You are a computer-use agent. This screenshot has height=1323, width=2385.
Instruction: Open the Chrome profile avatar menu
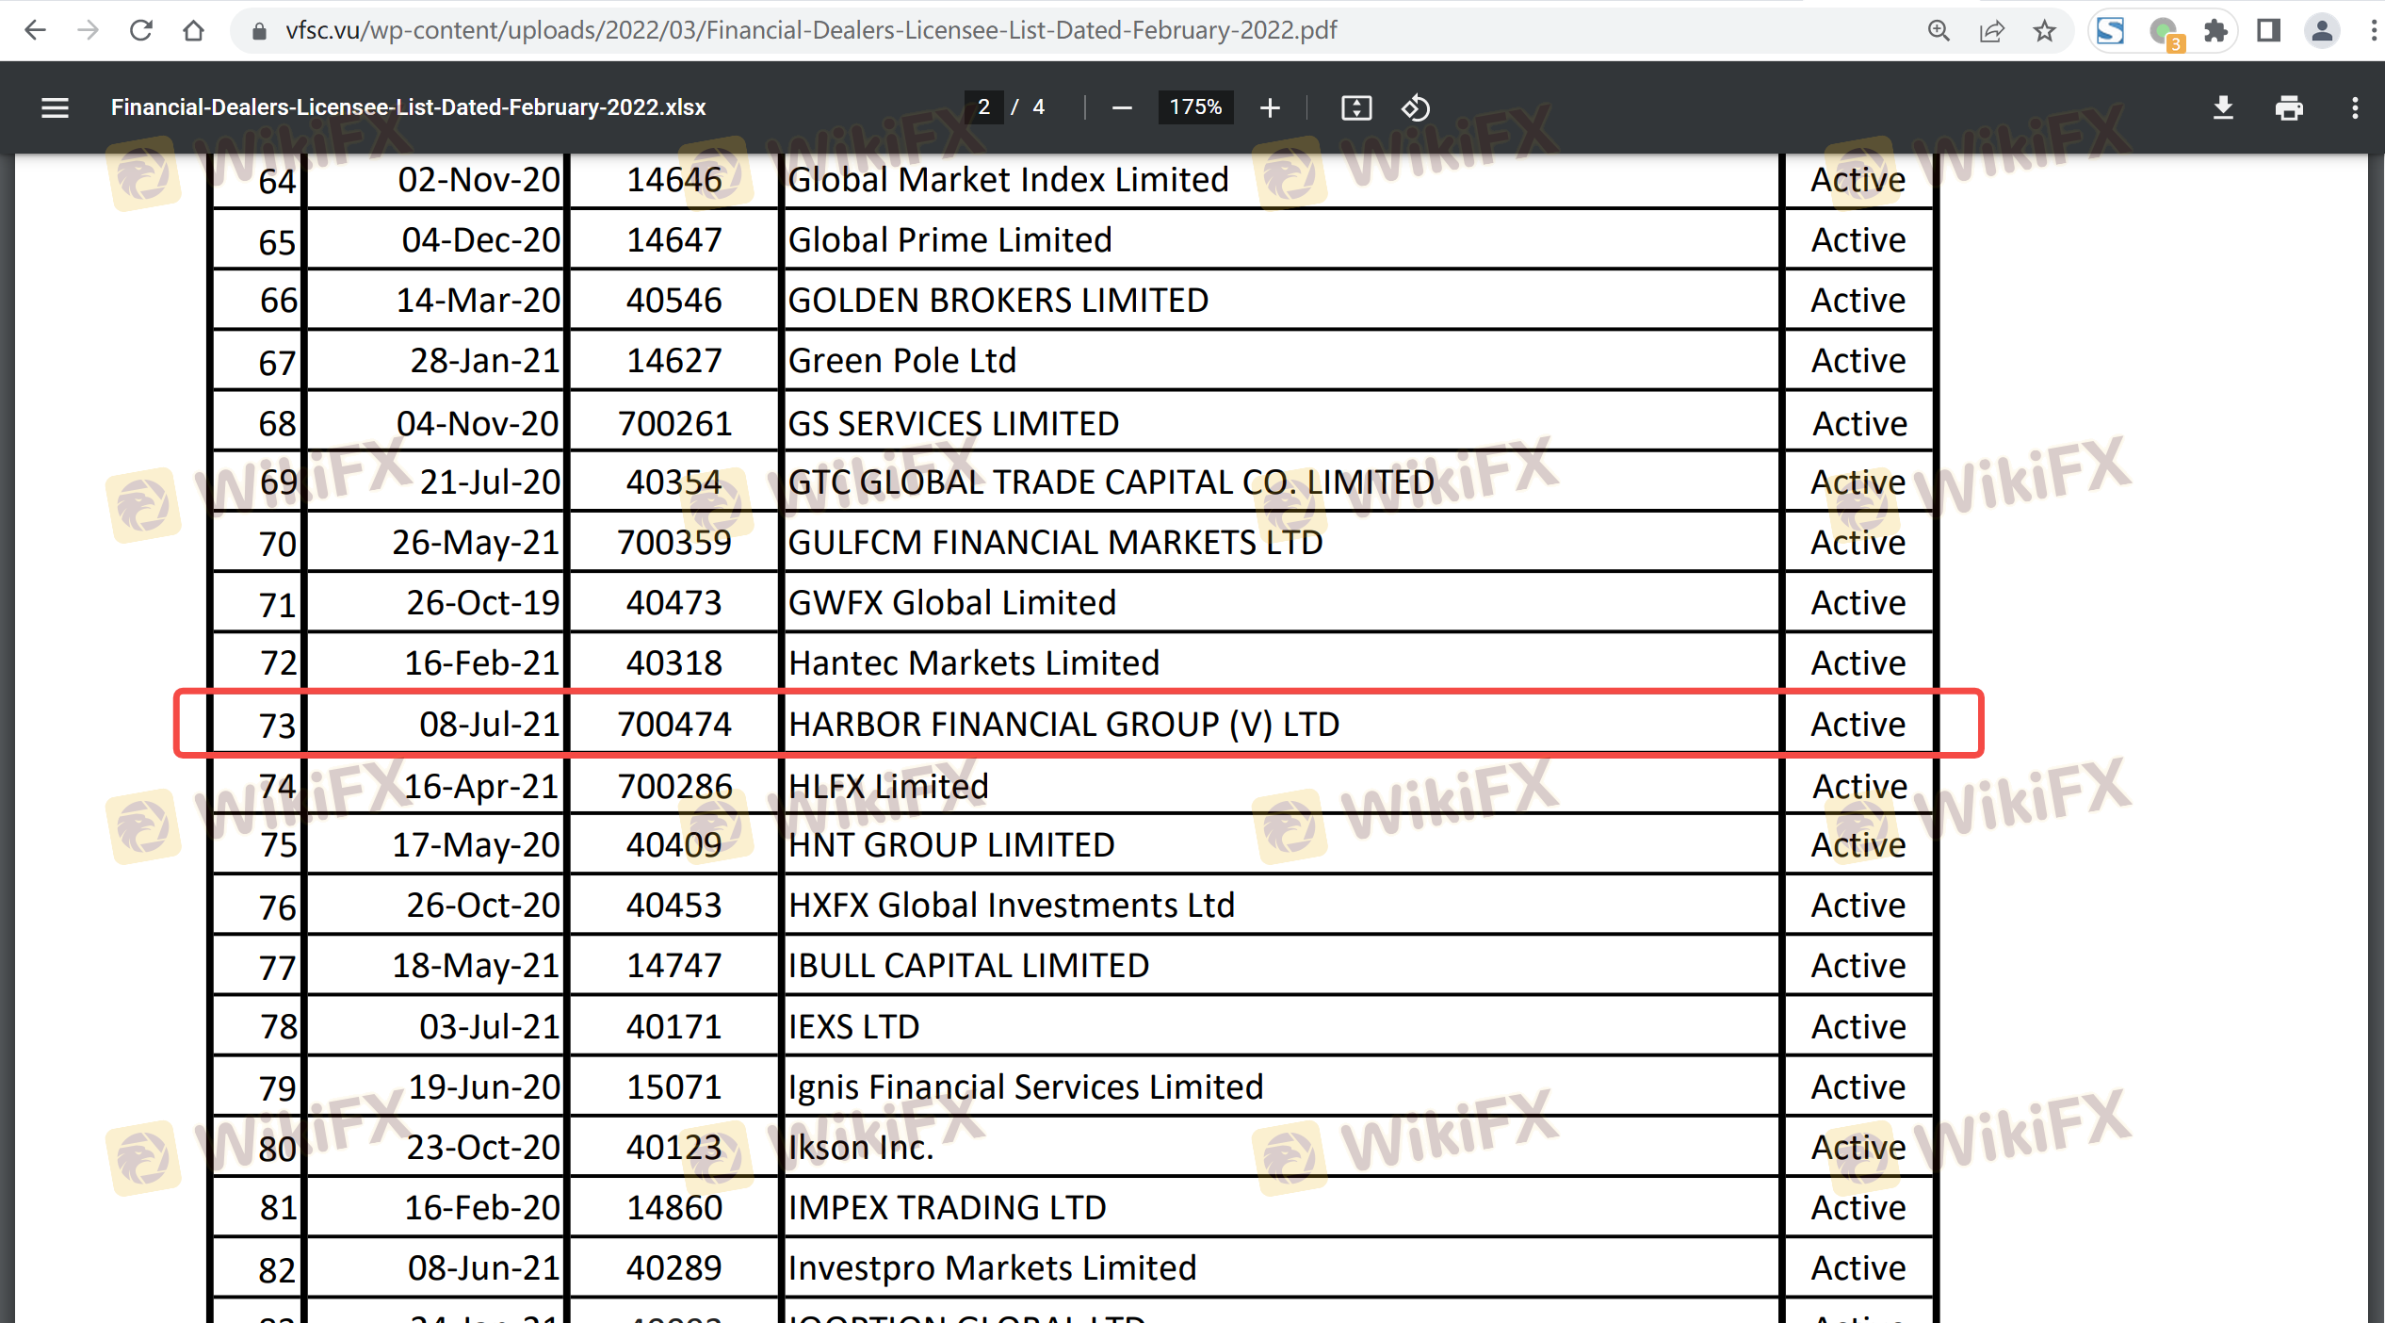(x=2322, y=31)
